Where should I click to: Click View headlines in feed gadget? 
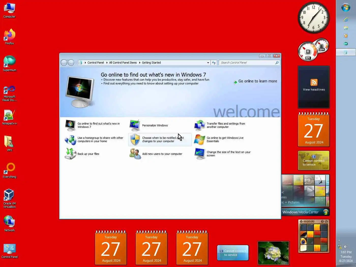(314, 90)
